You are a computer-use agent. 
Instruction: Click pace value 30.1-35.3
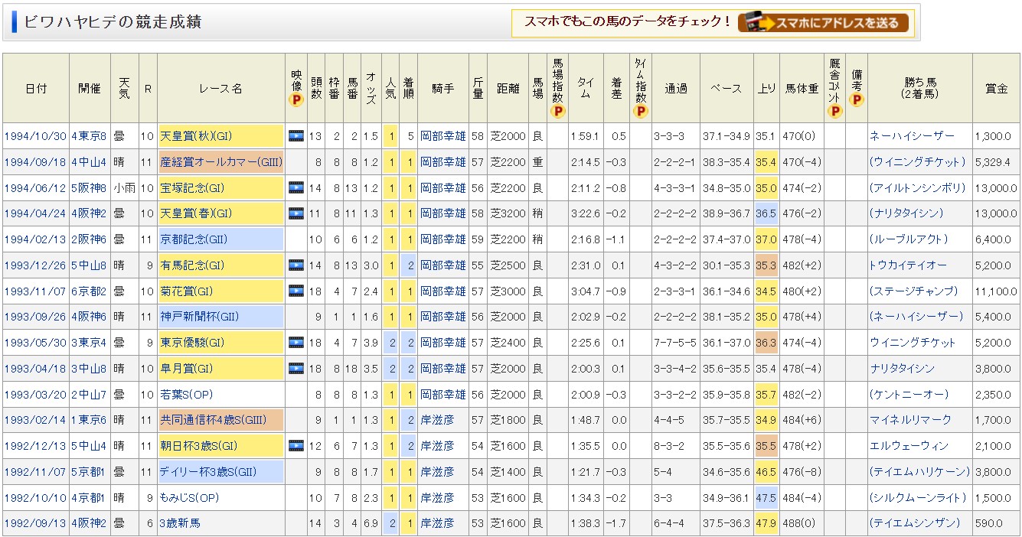click(726, 265)
